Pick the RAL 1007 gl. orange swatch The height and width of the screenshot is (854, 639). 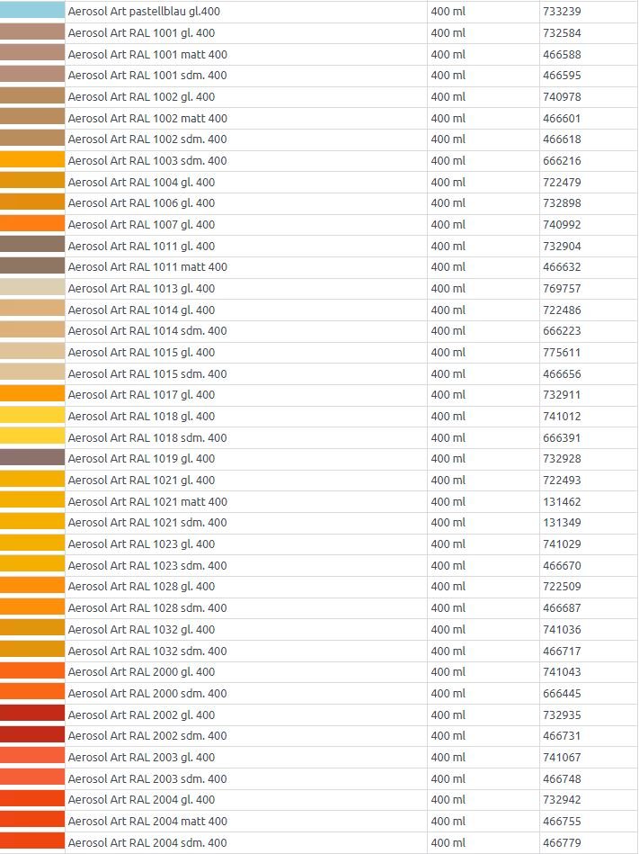click(32, 224)
